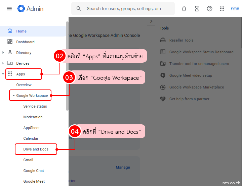Select Home in the left navigation

coord(22,31)
